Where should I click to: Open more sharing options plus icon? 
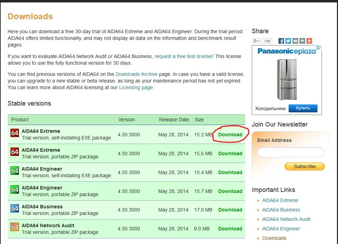(309, 41)
